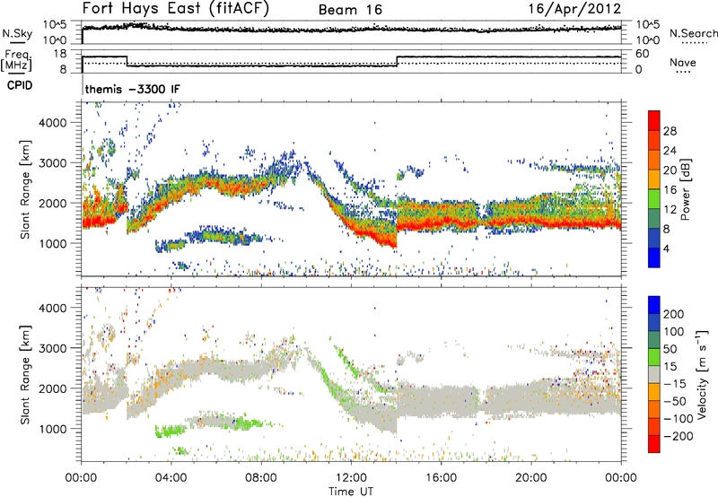Select the "Freq. [MHz]" axis label
Viewport: 718px width, 497px height.
[x=17, y=60]
